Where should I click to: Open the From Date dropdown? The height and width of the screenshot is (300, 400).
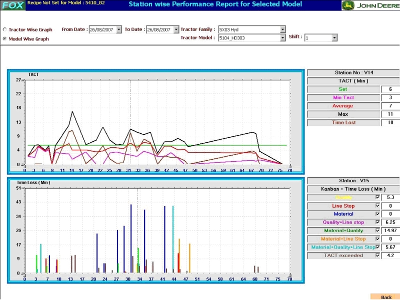click(x=118, y=30)
